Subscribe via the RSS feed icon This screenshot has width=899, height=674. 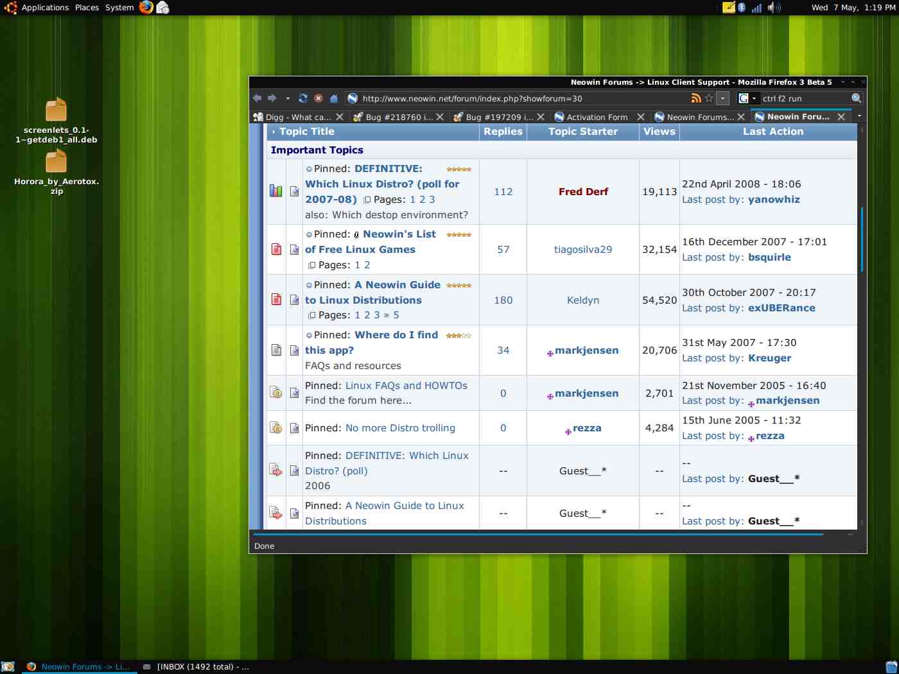pos(696,98)
